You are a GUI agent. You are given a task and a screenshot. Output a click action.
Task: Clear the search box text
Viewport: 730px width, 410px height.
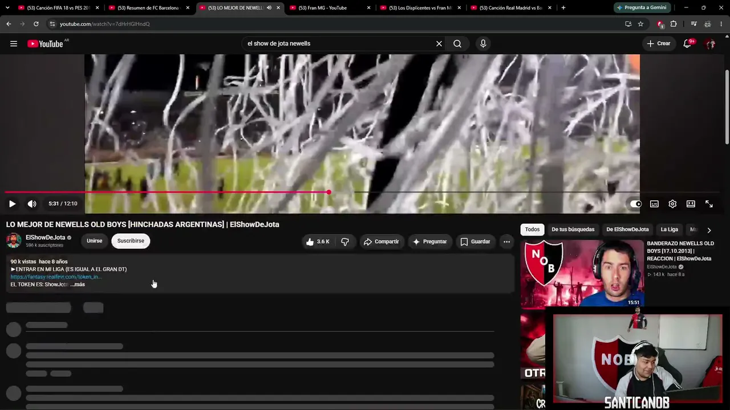[x=439, y=44]
